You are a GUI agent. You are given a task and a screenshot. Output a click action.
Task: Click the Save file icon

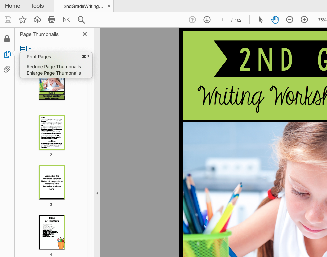click(8, 20)
